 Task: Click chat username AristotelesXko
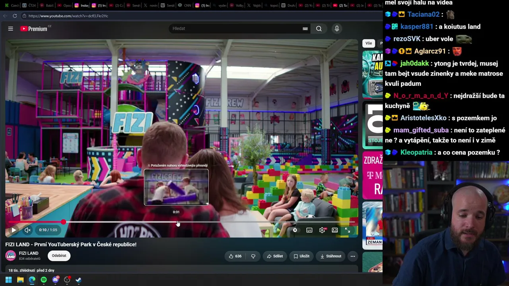coord(424,118)
